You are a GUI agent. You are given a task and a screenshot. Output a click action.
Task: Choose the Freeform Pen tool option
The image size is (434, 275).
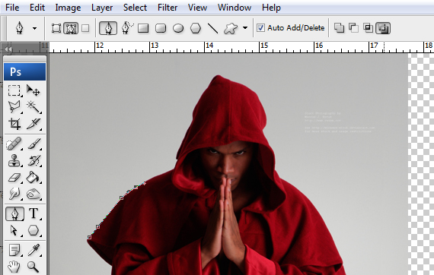(126, 28)
